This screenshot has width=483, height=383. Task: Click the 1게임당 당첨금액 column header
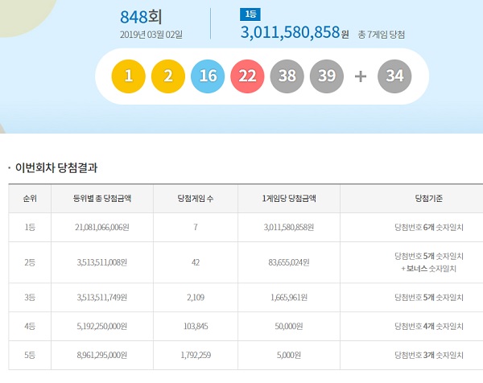coord(289,198)
